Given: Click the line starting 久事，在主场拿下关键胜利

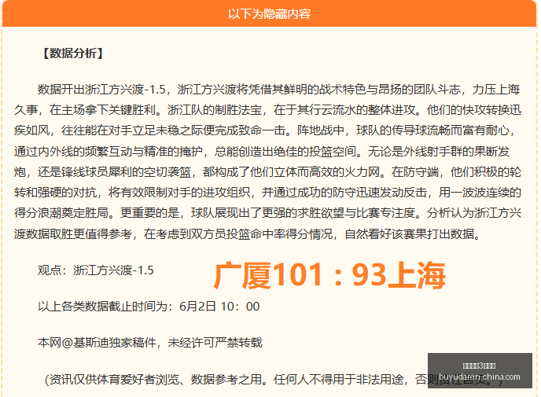Looking at the screenshot, I should (x=267, y=110).
